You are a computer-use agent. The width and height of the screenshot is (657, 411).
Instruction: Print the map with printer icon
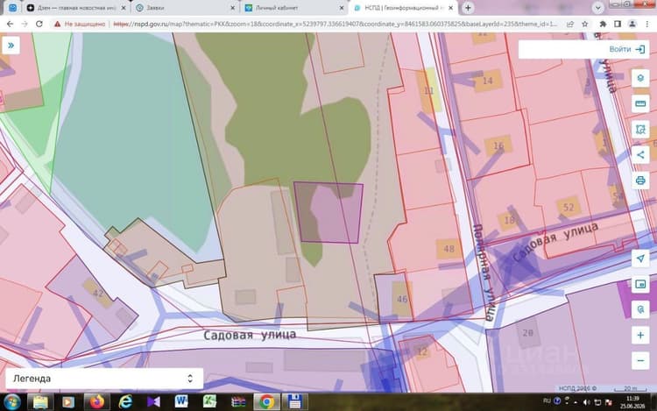pos(640,181)
